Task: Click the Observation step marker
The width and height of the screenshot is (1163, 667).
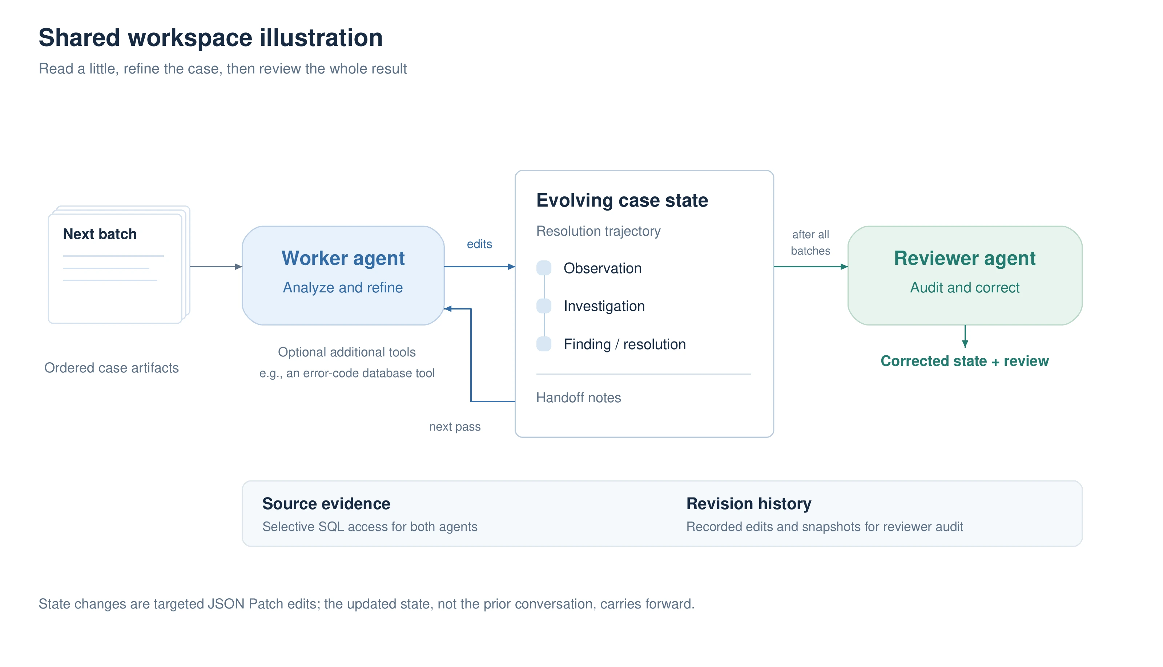Action: click(x=544, y=268)
